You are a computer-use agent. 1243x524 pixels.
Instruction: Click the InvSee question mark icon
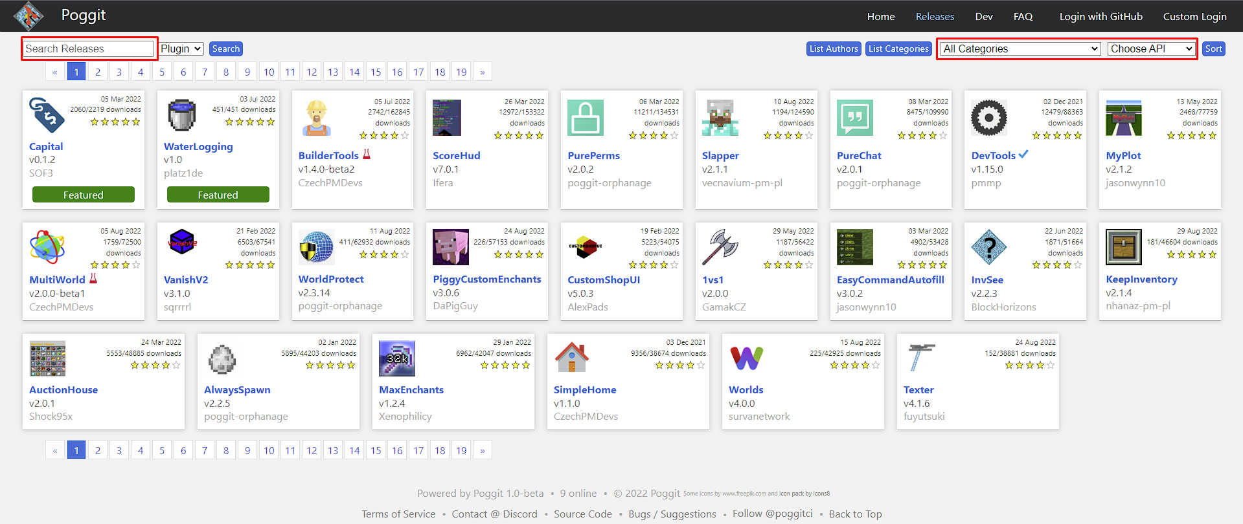[989, 247]
